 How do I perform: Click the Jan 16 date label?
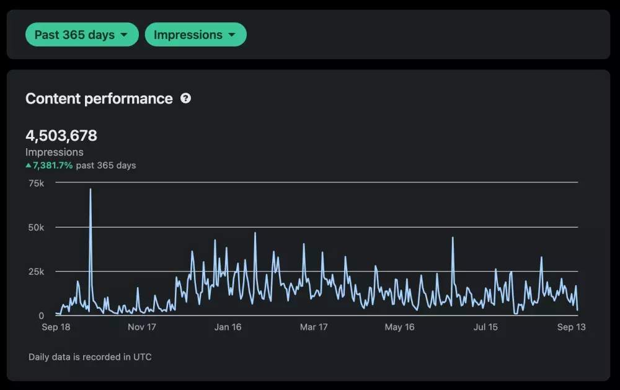coord(228,327)
